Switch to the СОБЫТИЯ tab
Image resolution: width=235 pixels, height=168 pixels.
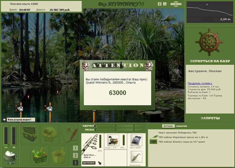(x=181, y=126)
